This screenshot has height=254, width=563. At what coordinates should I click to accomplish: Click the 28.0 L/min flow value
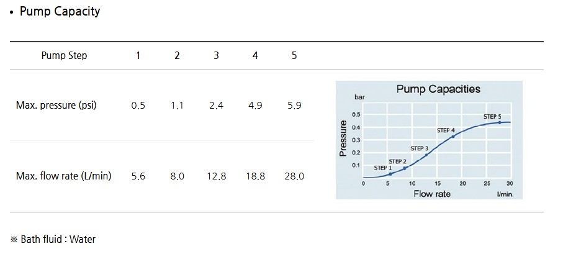294,176
